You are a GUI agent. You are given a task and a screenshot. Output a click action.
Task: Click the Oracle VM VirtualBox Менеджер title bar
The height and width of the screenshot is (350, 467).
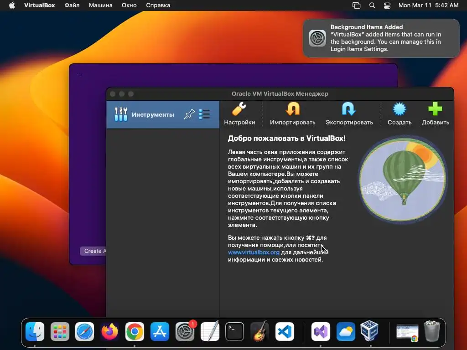(x=280, y=94)
